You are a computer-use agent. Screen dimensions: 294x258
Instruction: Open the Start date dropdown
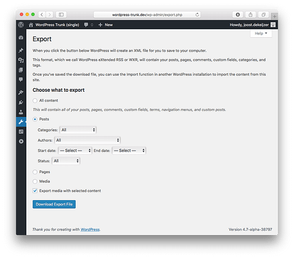click(x=75, y=151)
